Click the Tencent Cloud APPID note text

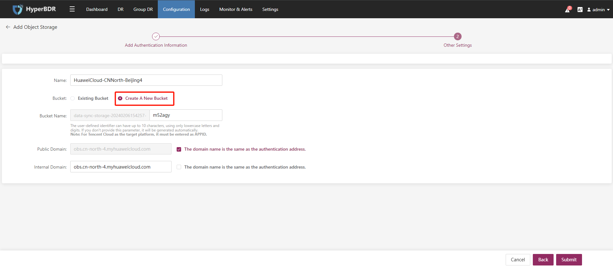(x=139, y=134)
